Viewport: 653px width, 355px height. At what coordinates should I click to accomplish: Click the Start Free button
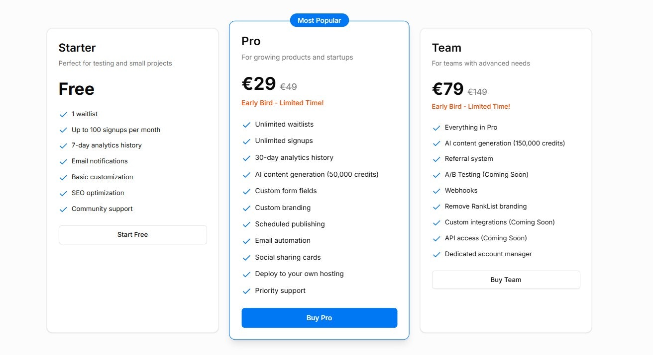click(x=132, y=235)
